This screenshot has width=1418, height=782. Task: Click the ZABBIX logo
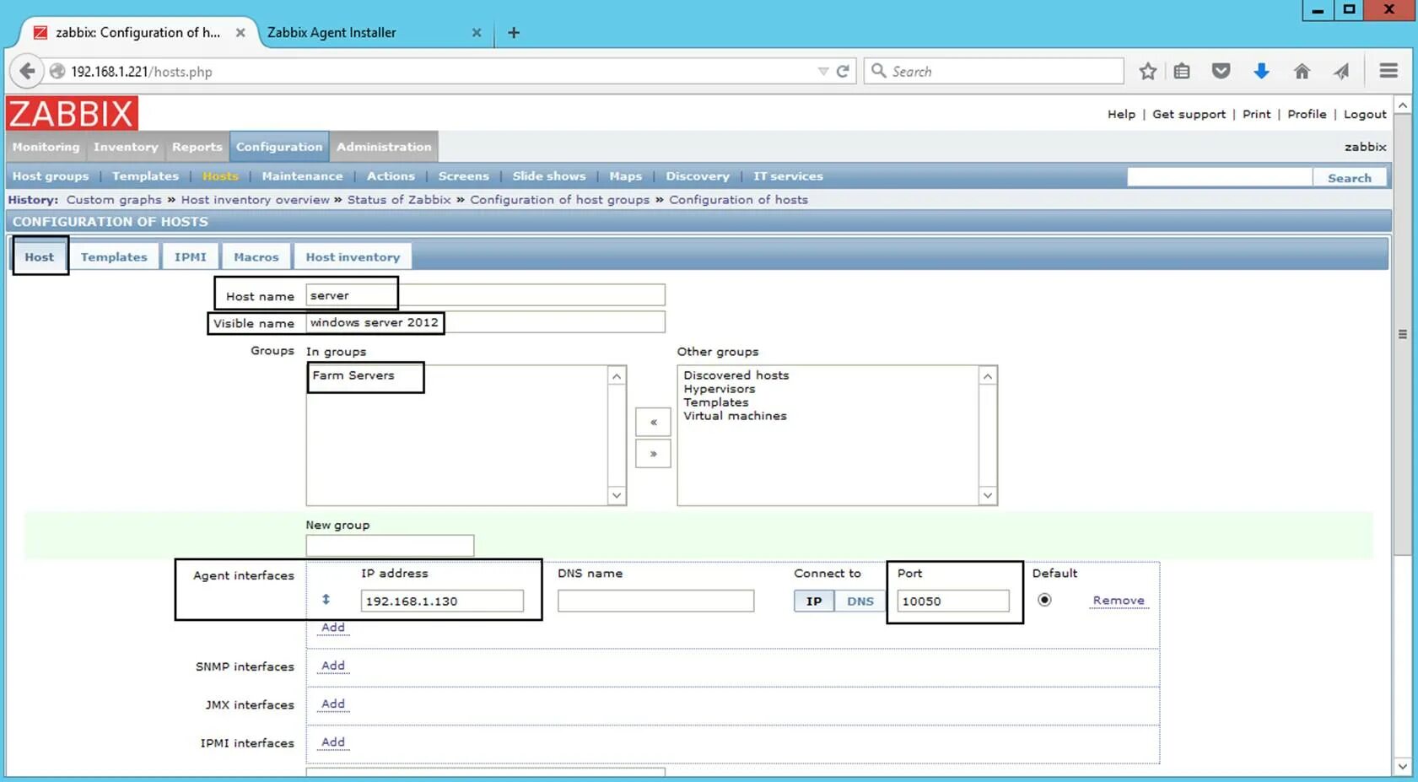(x=72, y=113)
